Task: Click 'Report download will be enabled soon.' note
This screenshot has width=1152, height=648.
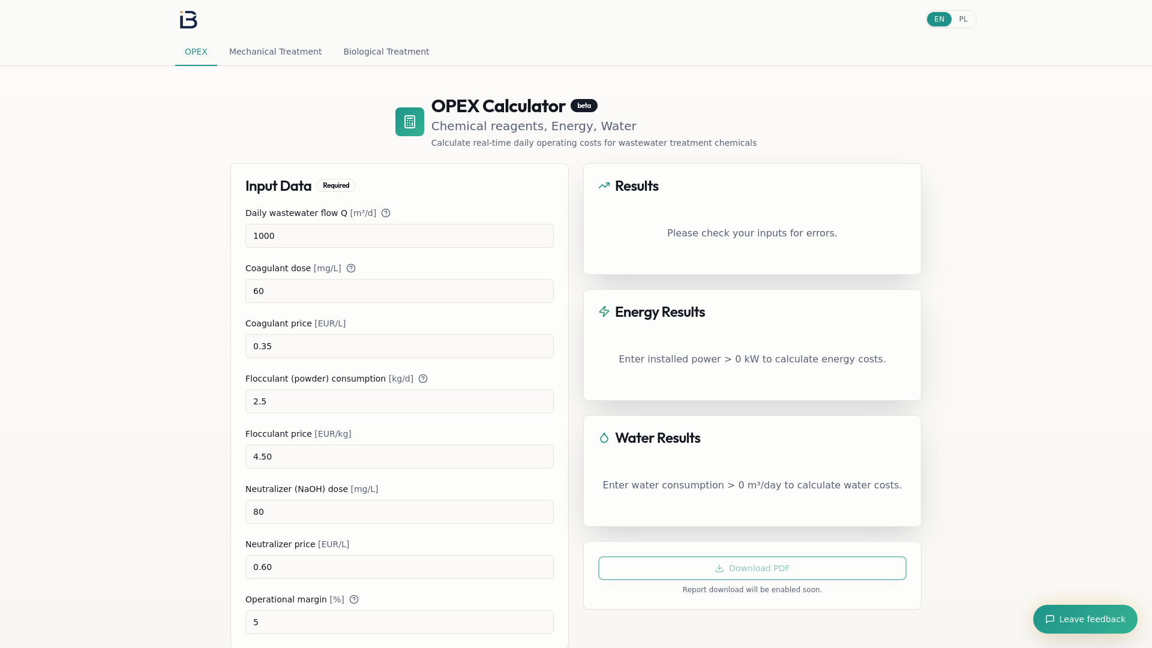Action: (752, 590)
